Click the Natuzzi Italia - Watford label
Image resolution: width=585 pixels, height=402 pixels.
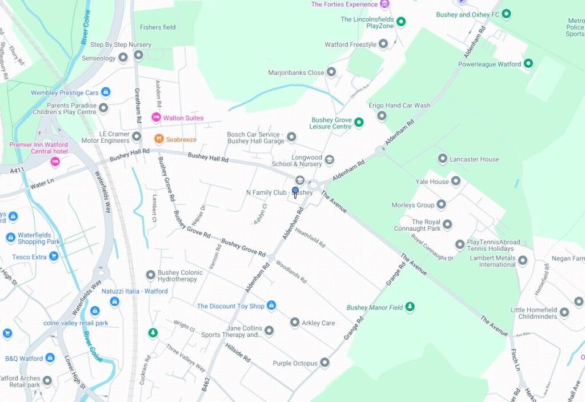pyautogui.click(x=135, y=291)
